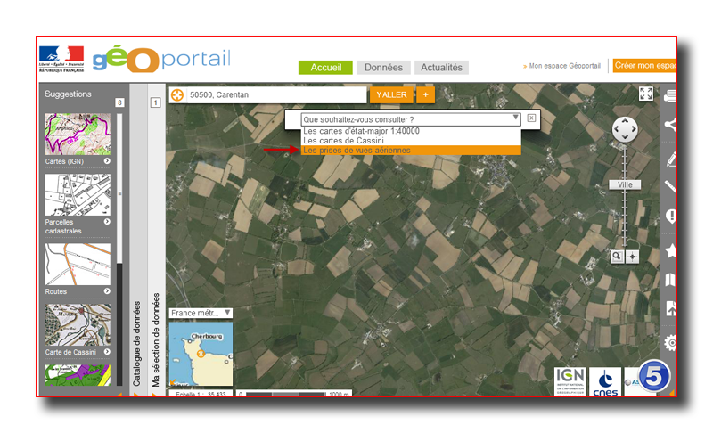Click the alert report marker icon
This screenshot has width=713, height=433.
click(x=671, y=216)
